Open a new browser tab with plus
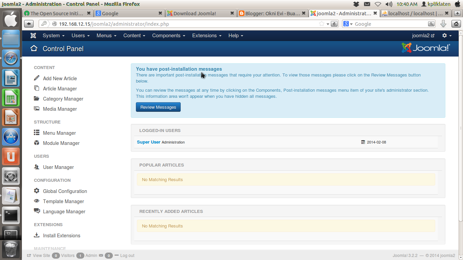This screenshot has width=463, height=260. pos(457,14)
